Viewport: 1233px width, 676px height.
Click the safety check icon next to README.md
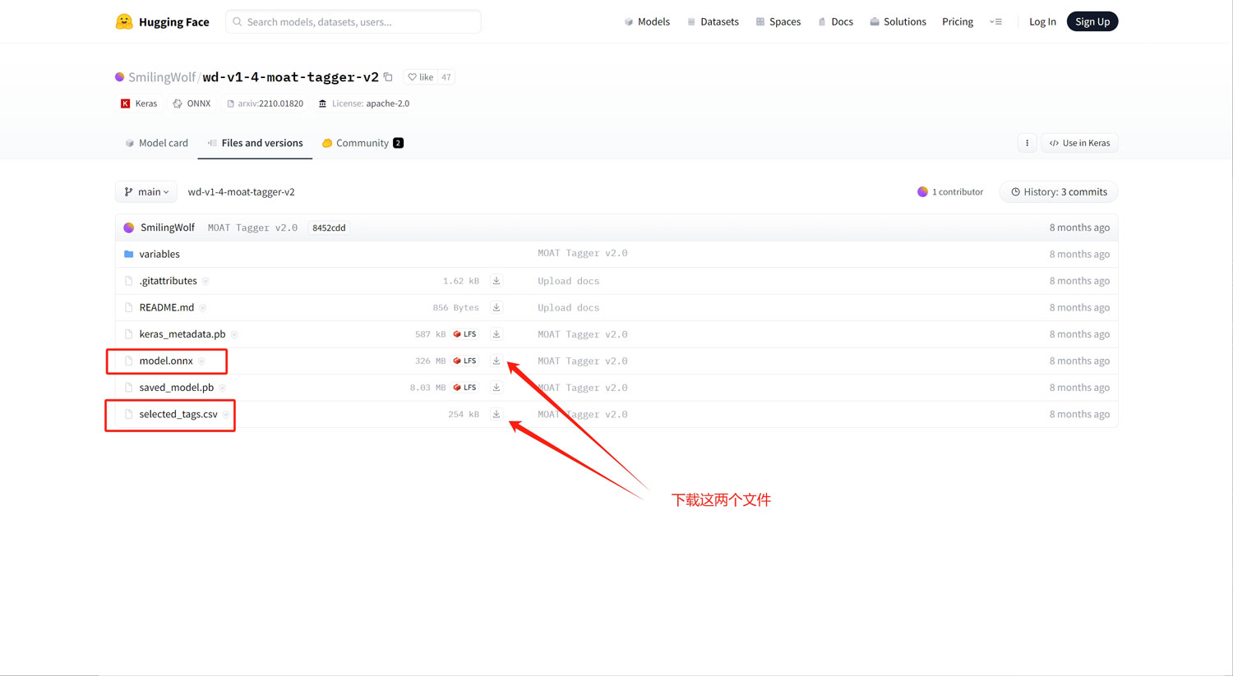coord(203,308)
